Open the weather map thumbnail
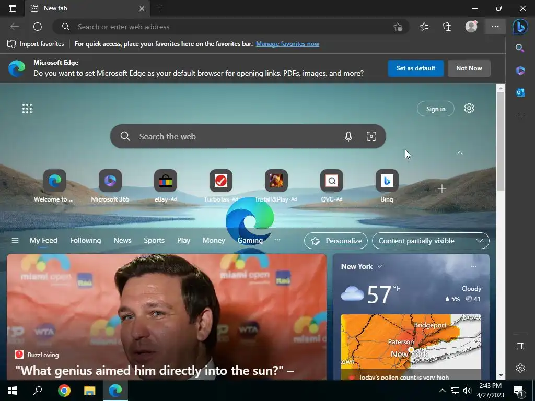Image resolution: width=535 pixels, height=401 pixels. [411, 347]
